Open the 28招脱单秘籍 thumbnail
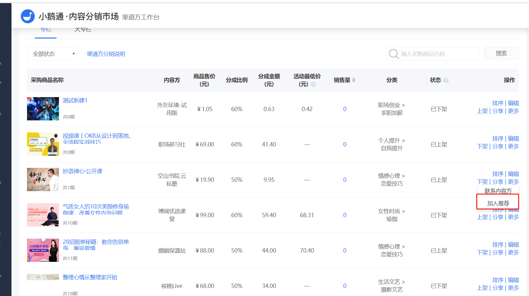The width and height of the screenshot is (529, 296). click(x=43, y=250)
